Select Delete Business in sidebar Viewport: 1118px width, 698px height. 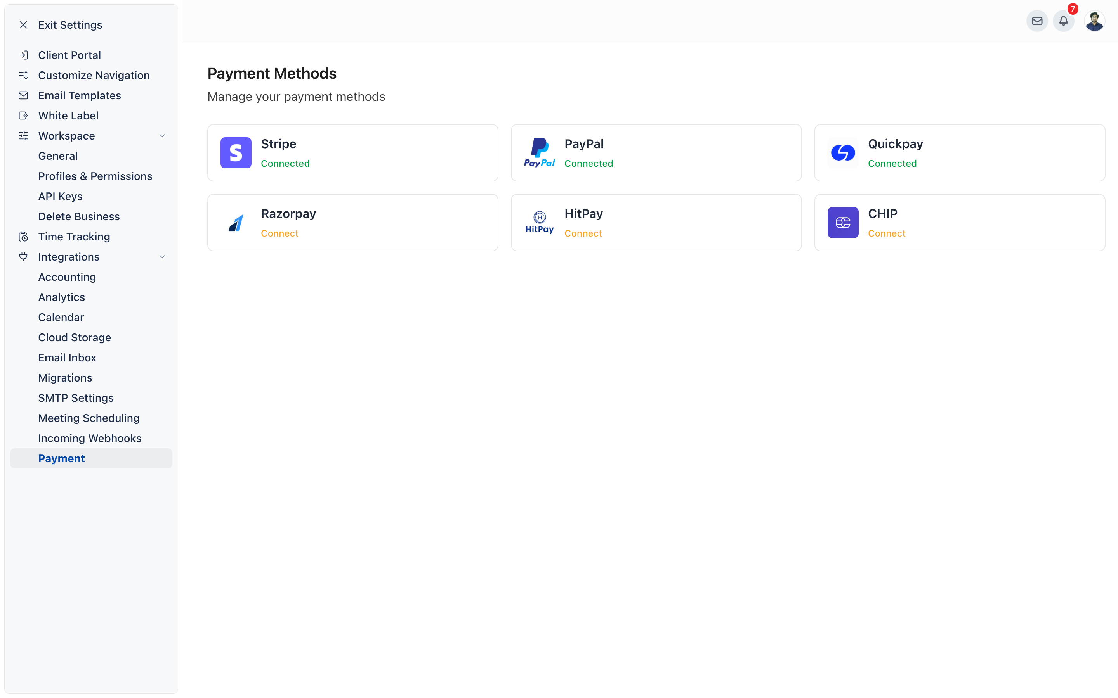coord(79,216)
